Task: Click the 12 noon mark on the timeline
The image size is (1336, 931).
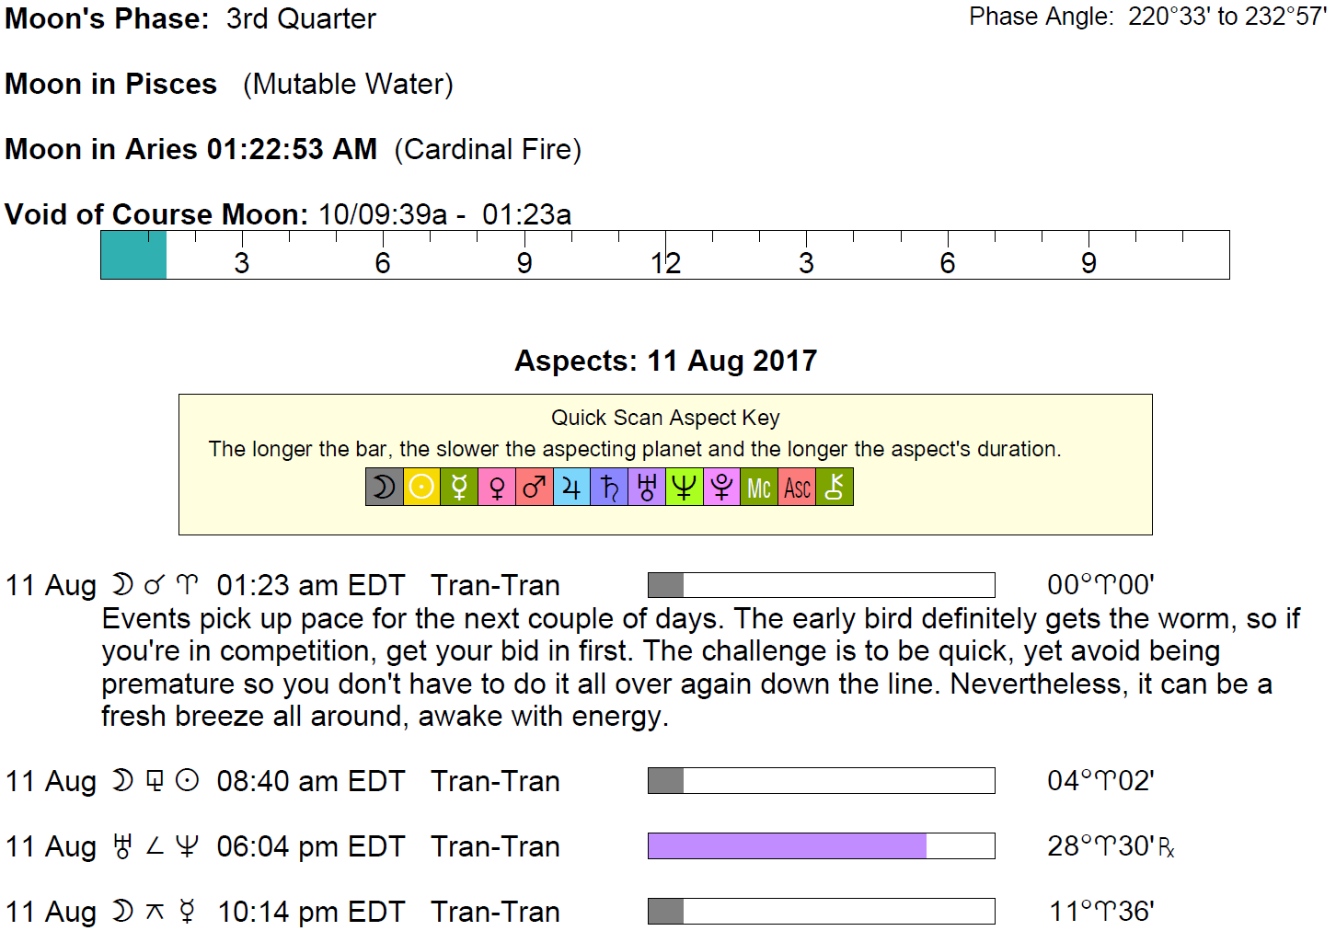Action: [x=665, y=262]
